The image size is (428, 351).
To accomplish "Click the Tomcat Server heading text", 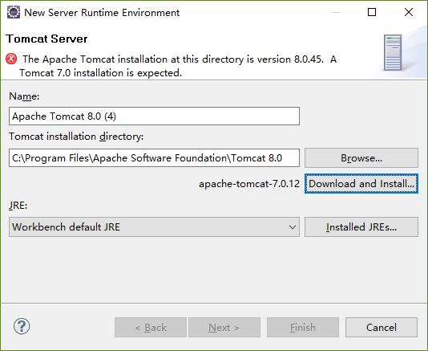I will tap(46, 39).
